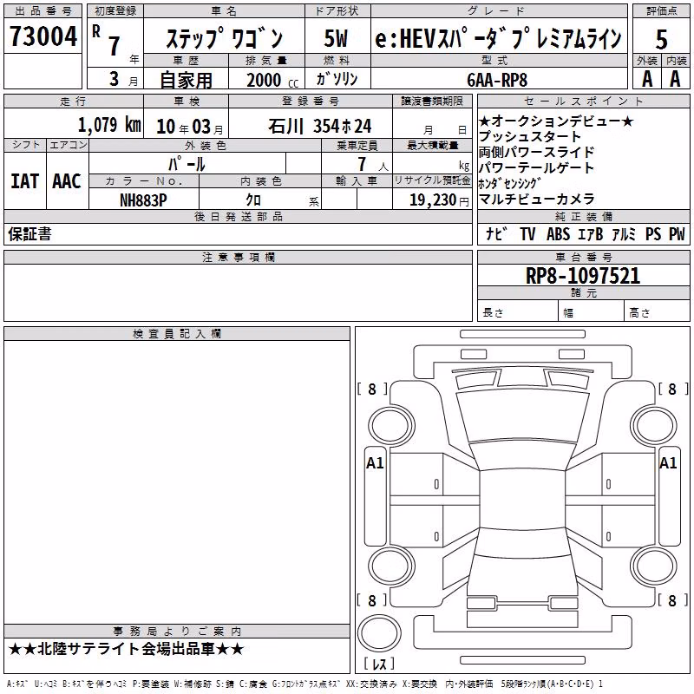Select equipment item ABS
This screenshot has height=694, width=694.
tap(559, 233)
